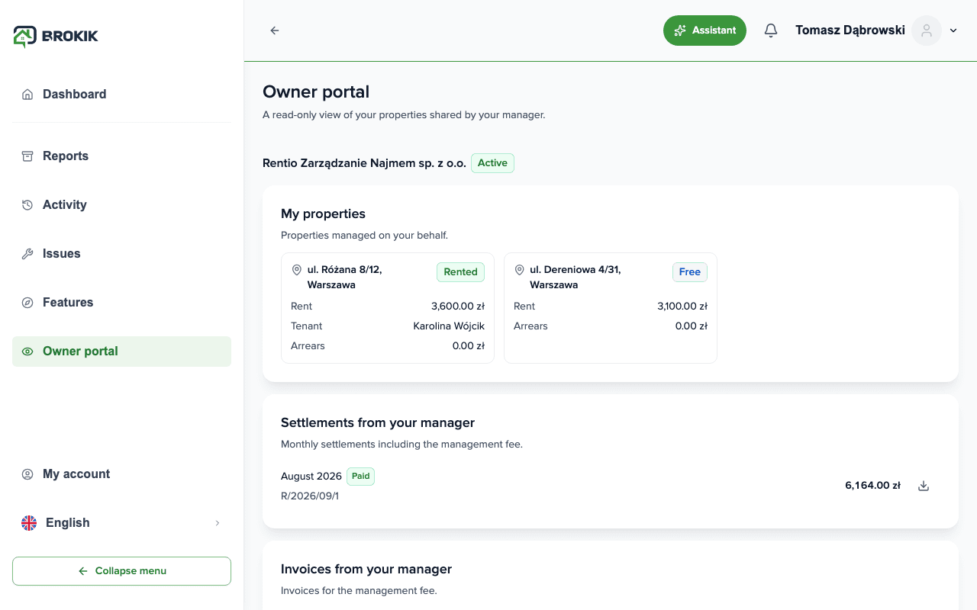Click the Invoices from your manager heading
The height and width of the screenshot is (610, 977).
[x=366, y=570]
